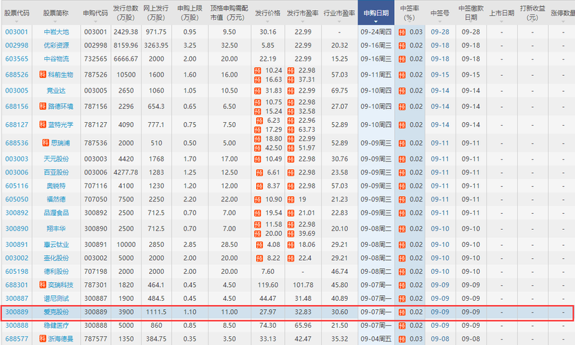Open stock name link 惠云钛业
This screenshot has height=345, width=575.
coord(56,244)
